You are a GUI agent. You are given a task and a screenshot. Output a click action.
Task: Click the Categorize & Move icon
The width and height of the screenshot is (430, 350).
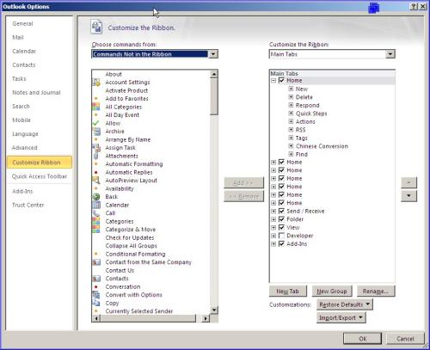[x=96, y=230]
